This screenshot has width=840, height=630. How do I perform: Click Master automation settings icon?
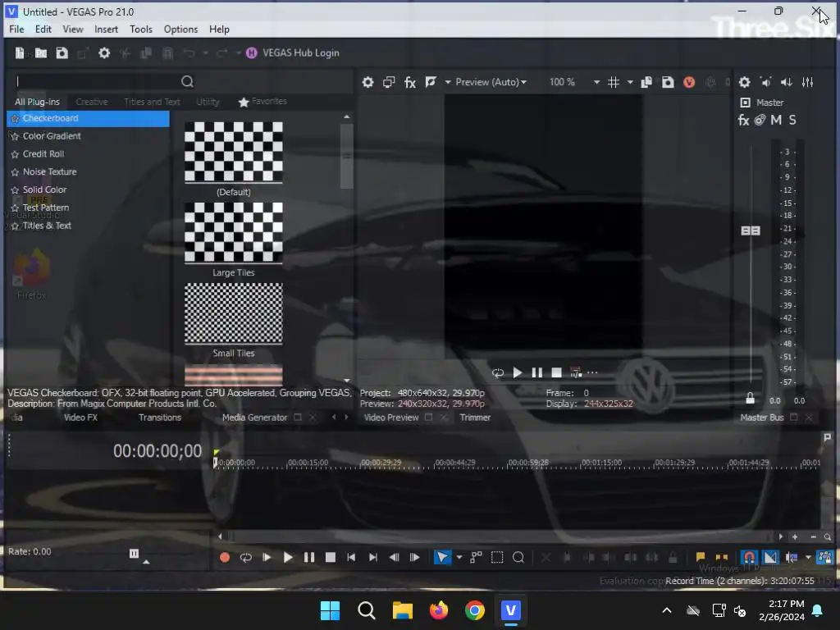760,120
